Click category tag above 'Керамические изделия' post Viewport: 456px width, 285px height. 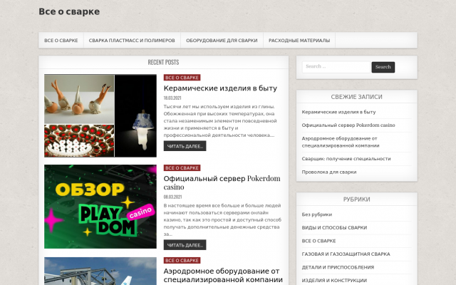tap(182, 78)
